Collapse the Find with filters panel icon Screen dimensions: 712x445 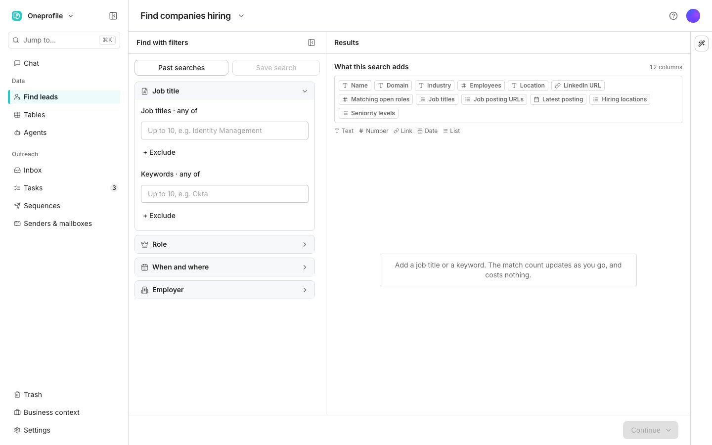[x=311, y=43]
